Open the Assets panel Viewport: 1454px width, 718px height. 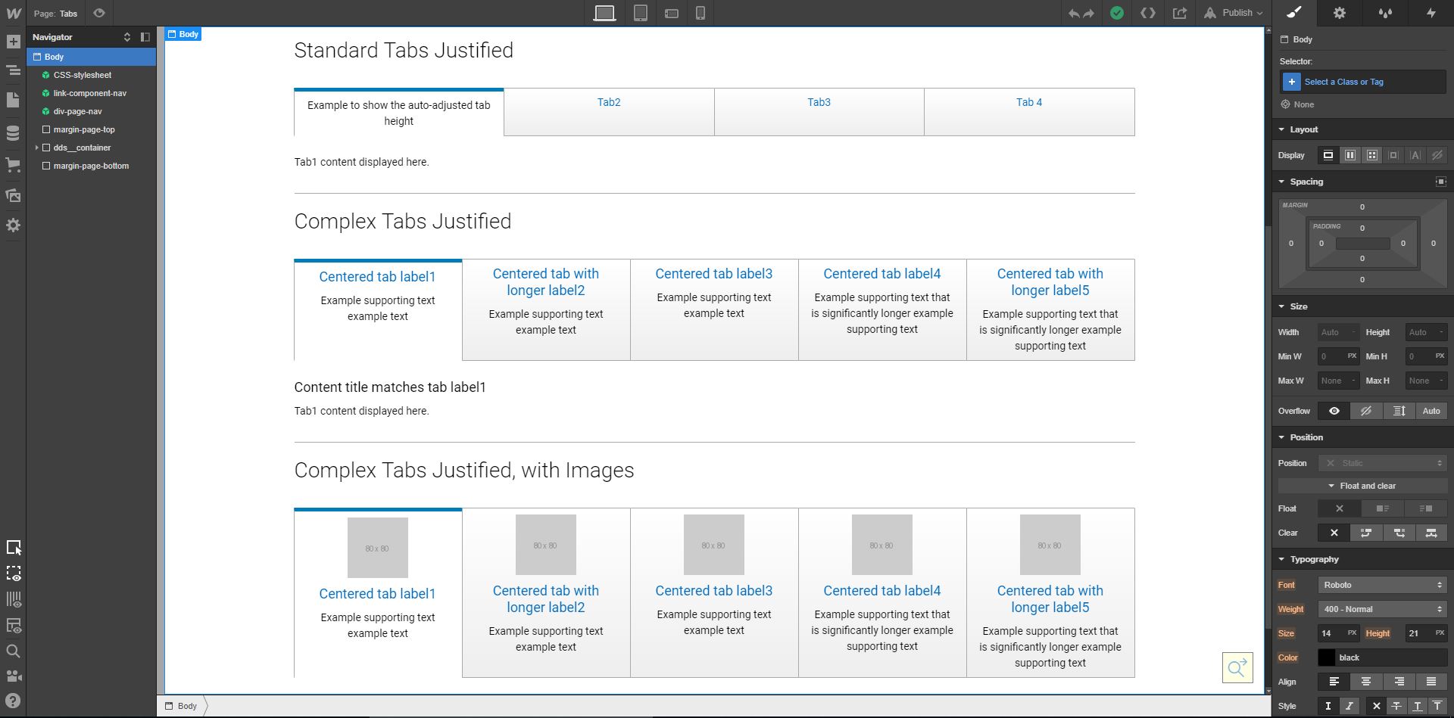click(x=13, y=195)
